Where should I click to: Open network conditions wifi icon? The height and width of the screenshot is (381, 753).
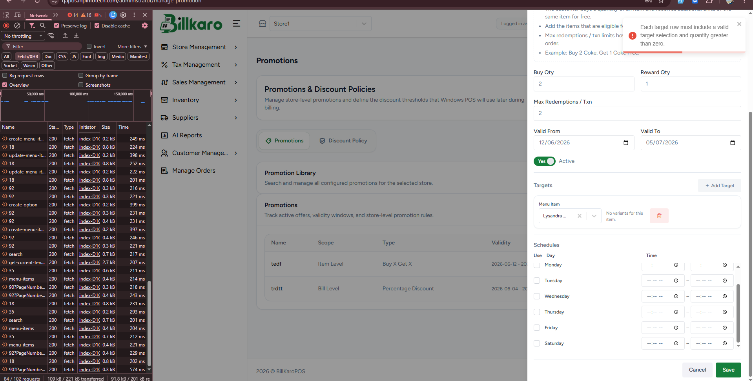[51, 36]
